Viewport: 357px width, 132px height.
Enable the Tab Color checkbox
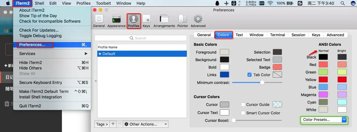pyautogui.click(x=249, y=75)
